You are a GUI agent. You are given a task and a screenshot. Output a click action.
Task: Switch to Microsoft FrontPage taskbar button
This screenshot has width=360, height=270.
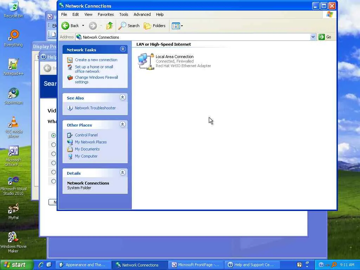point(196,265)
